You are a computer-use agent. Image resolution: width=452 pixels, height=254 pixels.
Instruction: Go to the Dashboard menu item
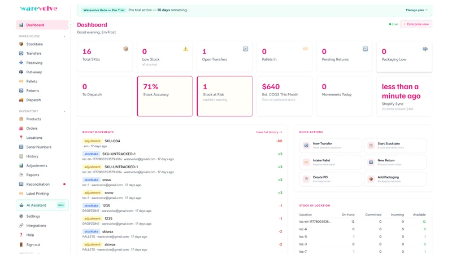[x=42, y=25]
